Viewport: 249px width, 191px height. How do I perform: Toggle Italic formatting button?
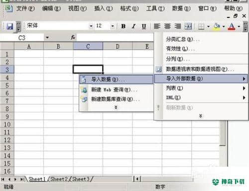click(x=133, y=26)
